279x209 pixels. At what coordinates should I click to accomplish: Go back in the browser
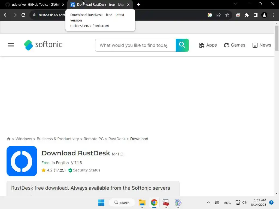point(6,15)
